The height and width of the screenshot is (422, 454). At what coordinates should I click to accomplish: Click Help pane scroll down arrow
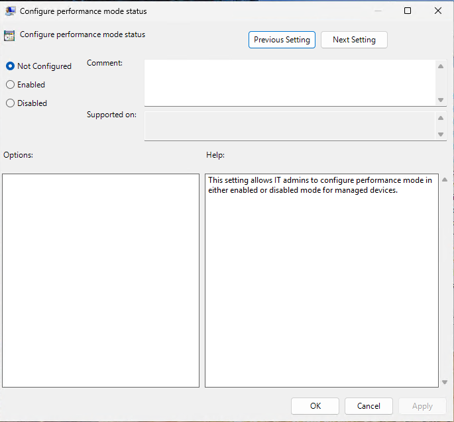(x=445, y=382)
